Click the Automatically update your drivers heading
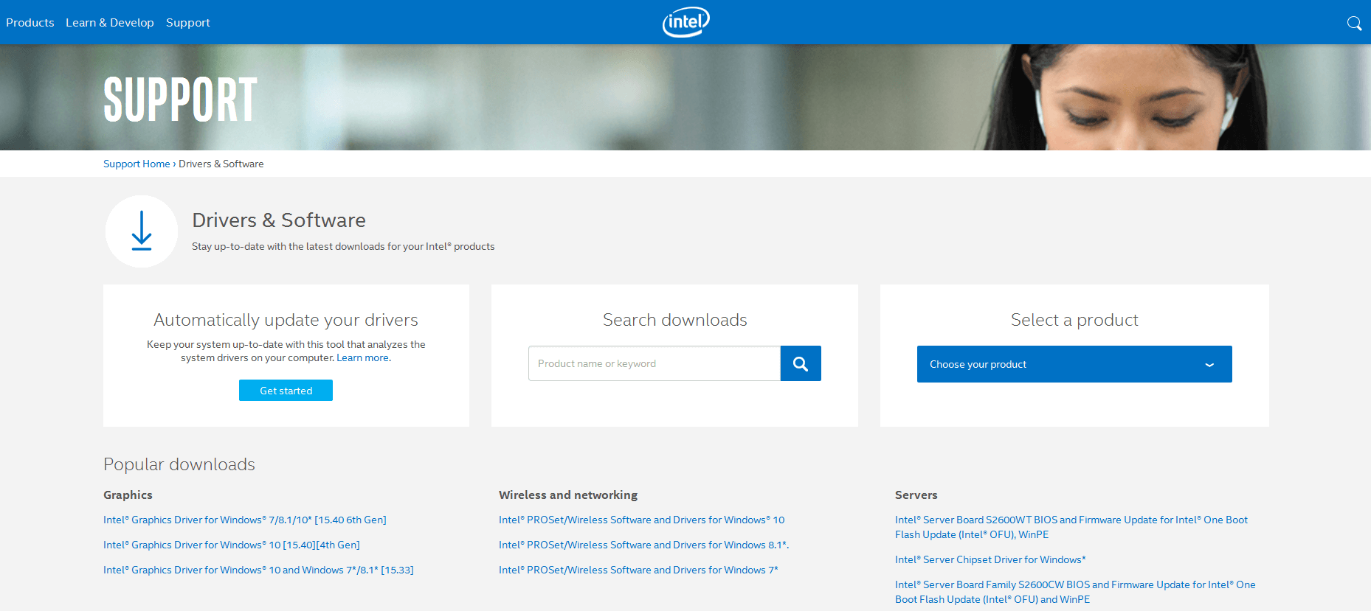Viewport: 1371px width, 611px height. (286, 320)
